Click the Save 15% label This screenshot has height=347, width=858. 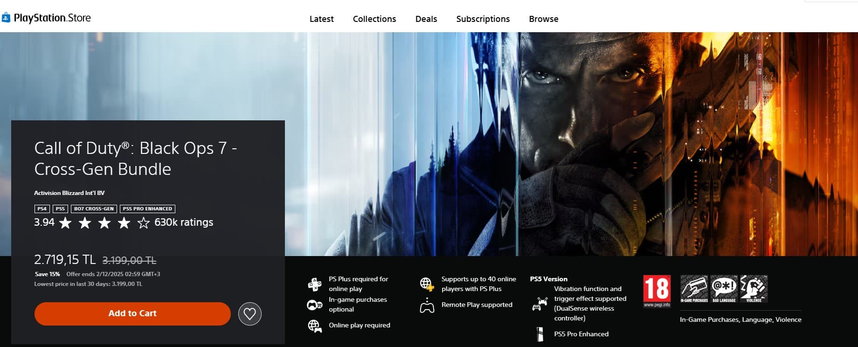pyautogui.click(x=48, y=274)
